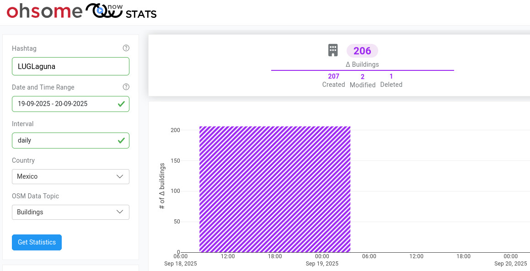Click the Hashtag help question icon
The height and width of the screenshot is (271, 530).
(126, 48)
